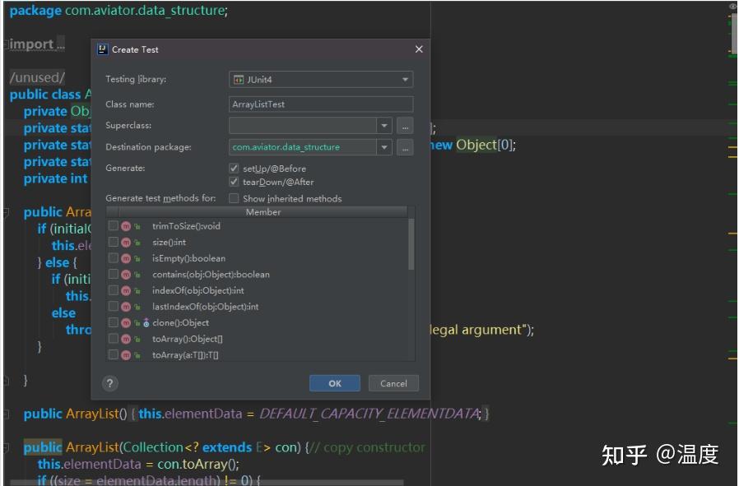Open the Testing library dropdown
This screenshot has width=739, height=486.
406,79
